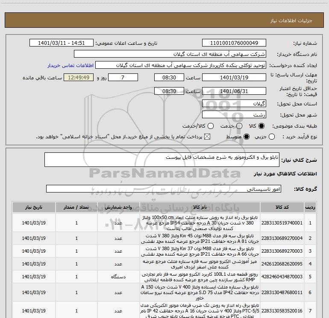The width and height of the screenshot is (329, 318).
Task: Click the response deadline time 08:30 field
Action: point(169,78)
